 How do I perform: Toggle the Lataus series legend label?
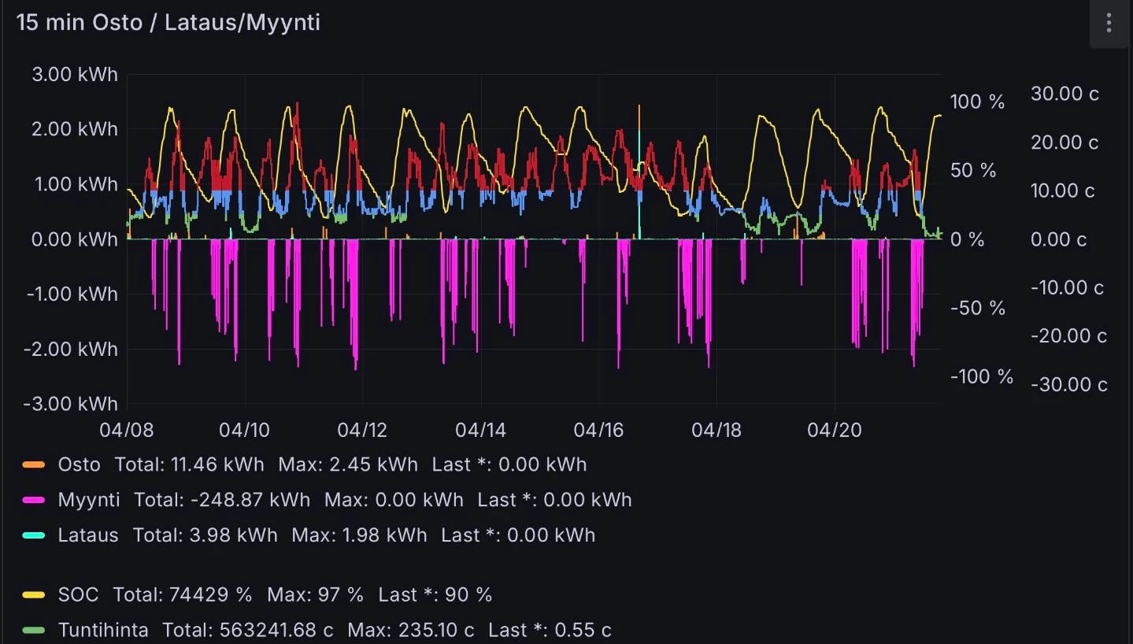pyautogui.click(x=88, y=535)
